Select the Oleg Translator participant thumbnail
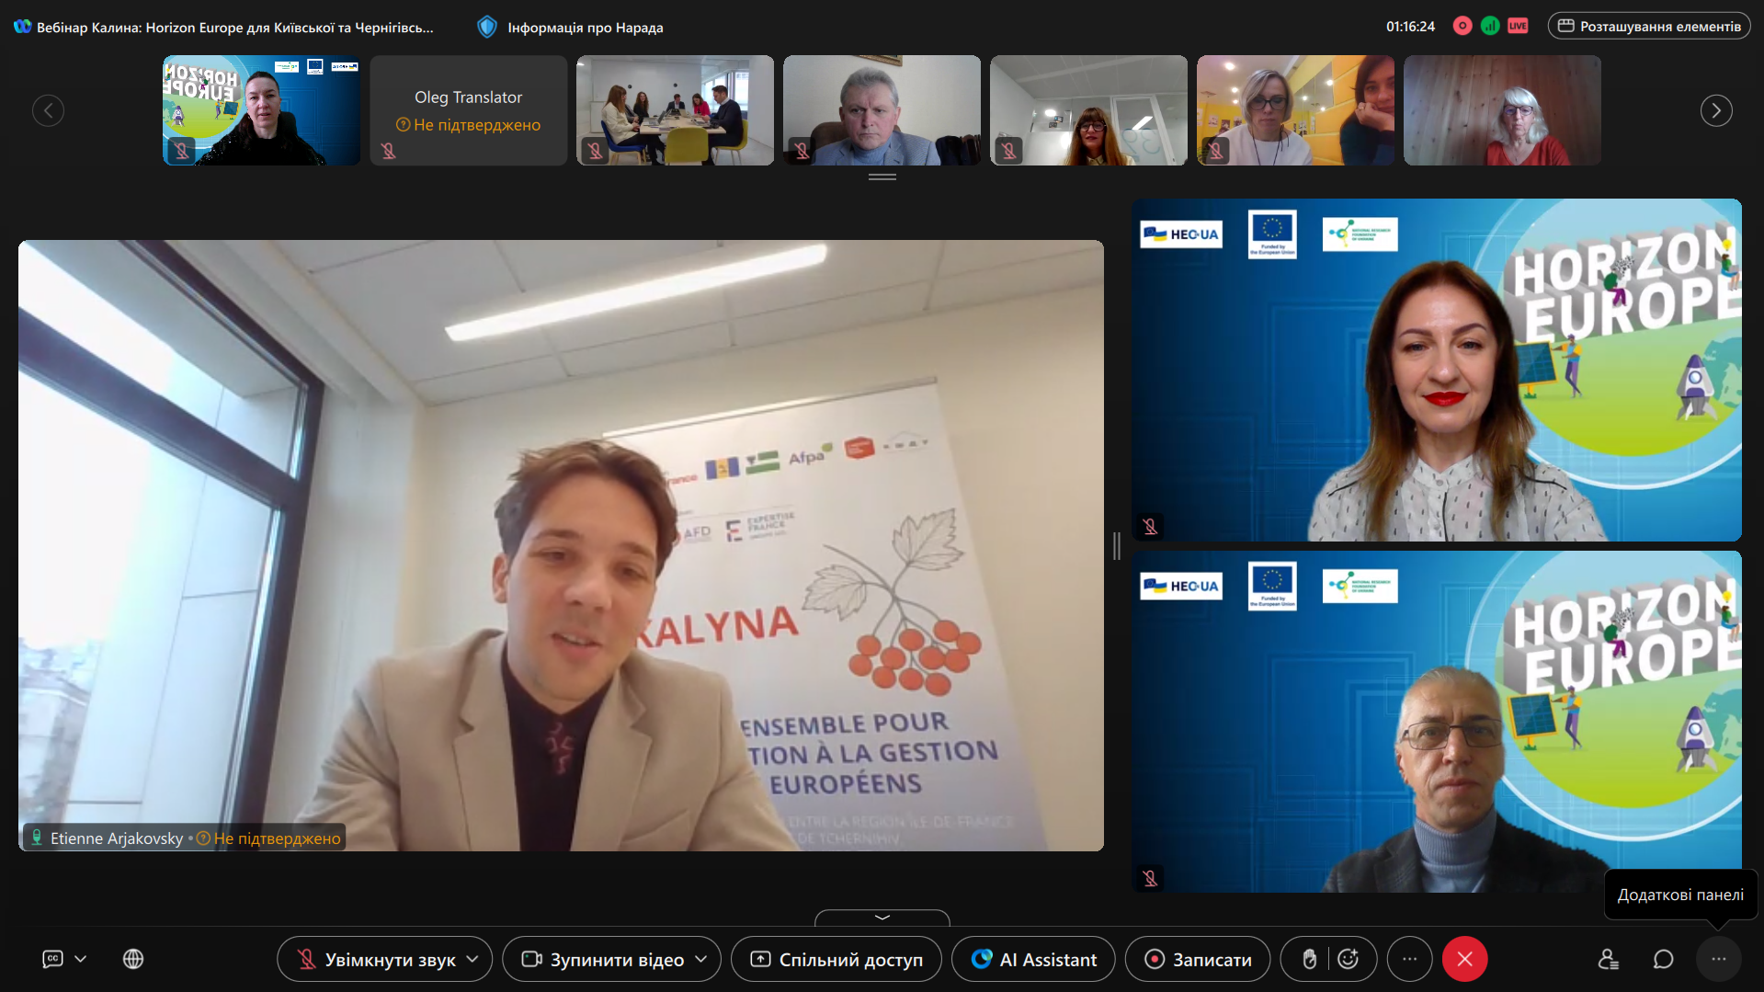 pyautogui.click(x=468, y=110)
